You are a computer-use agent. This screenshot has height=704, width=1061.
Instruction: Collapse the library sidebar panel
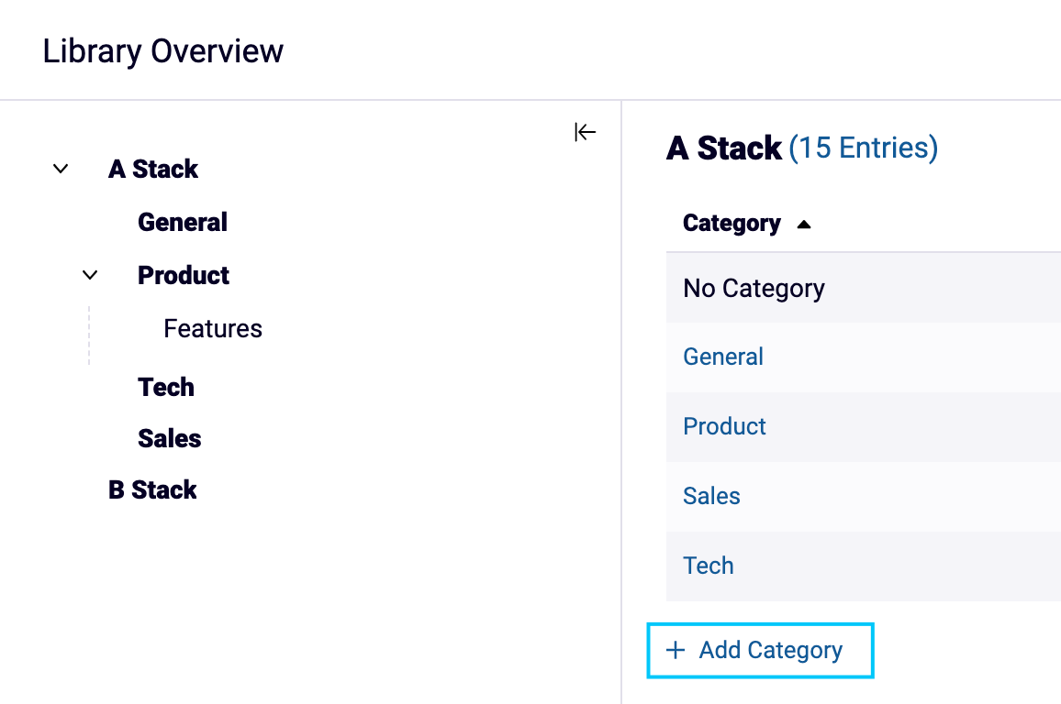(586, 133)
